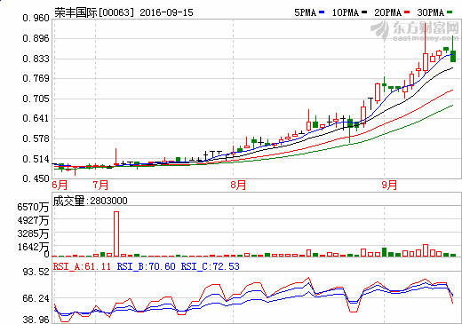The image size is (462, 324).
Task: Click the 66.24 RSI axis label
Action: [36, 298]
